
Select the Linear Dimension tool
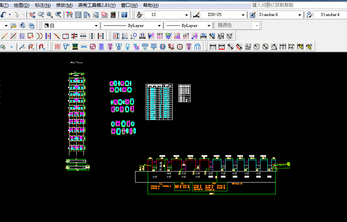[213, 46]
